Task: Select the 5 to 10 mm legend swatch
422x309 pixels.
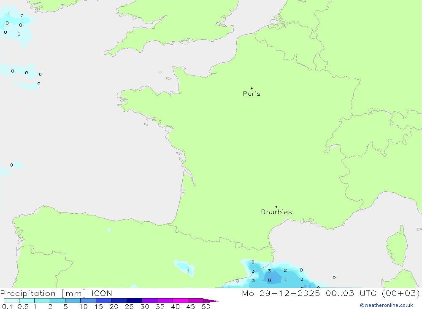Action: pyautogui.click(x=73, y=301)
